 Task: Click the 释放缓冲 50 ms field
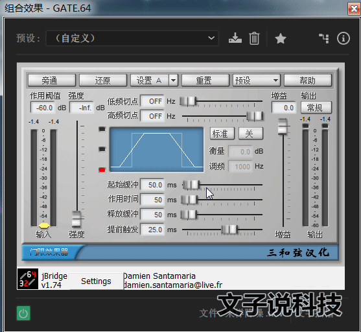[x=152, y=215]
